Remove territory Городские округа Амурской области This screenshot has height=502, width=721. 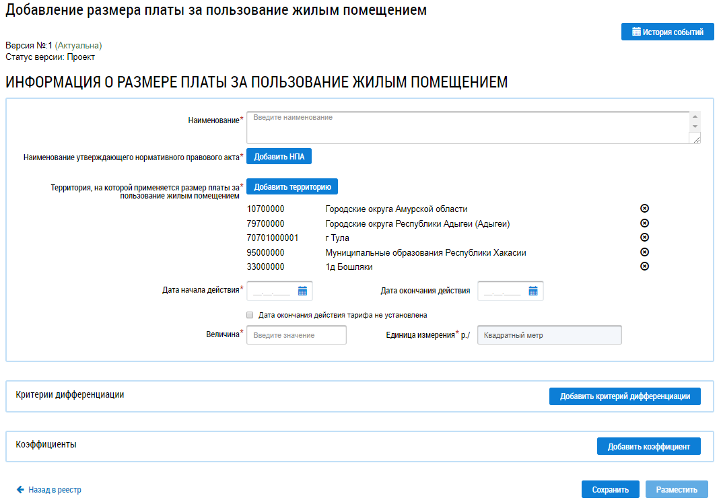click(644, 209)
